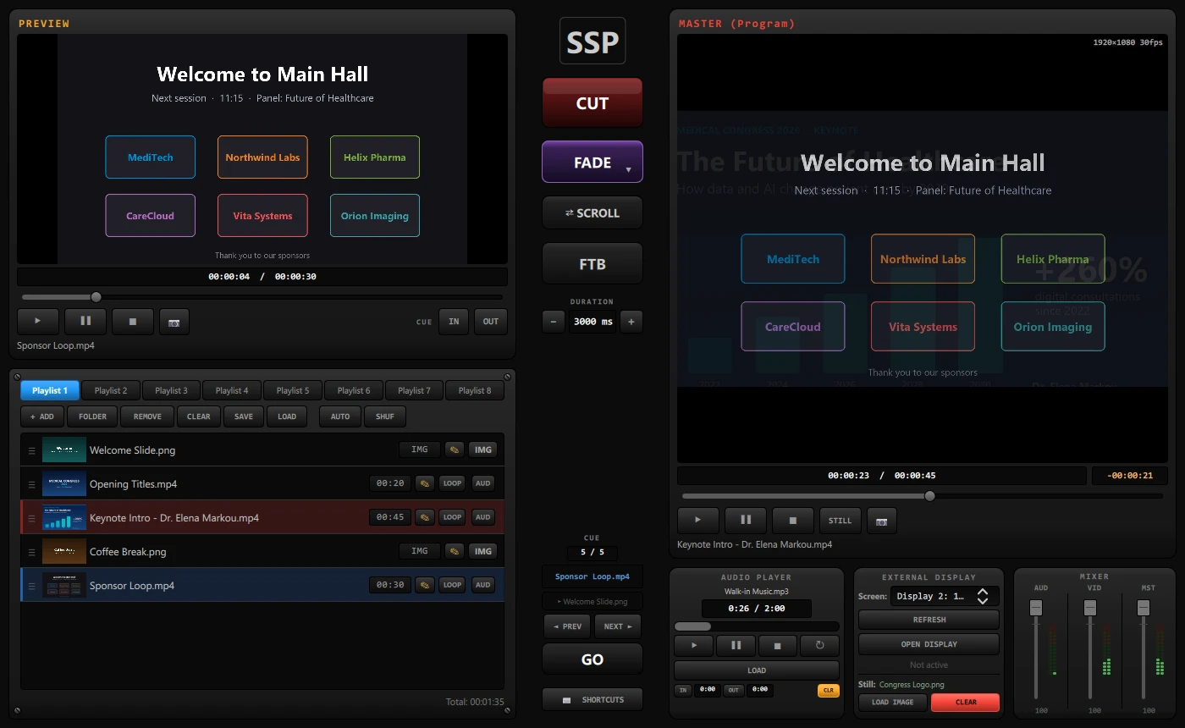Select the Playlist 8 tab

click(475, 390)
